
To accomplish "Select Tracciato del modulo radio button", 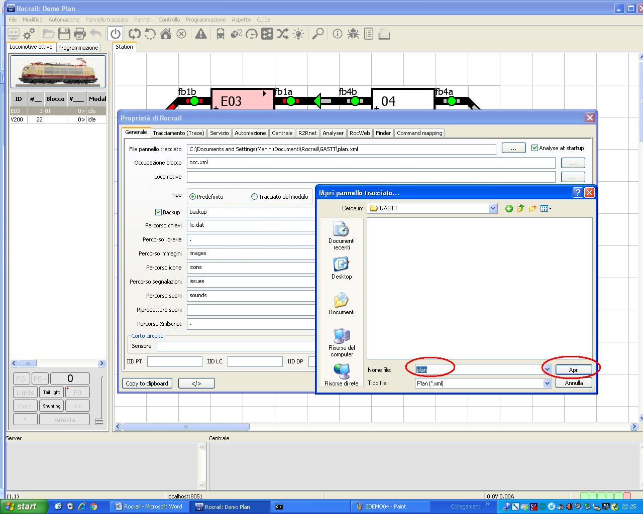I will point(254,197).
